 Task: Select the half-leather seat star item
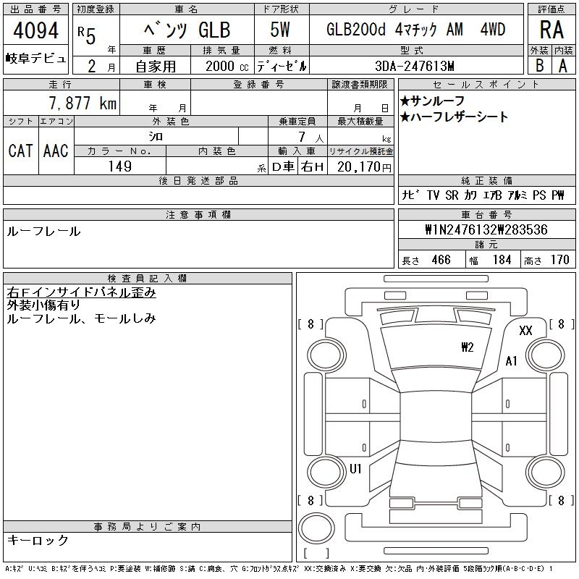[455, 117]
